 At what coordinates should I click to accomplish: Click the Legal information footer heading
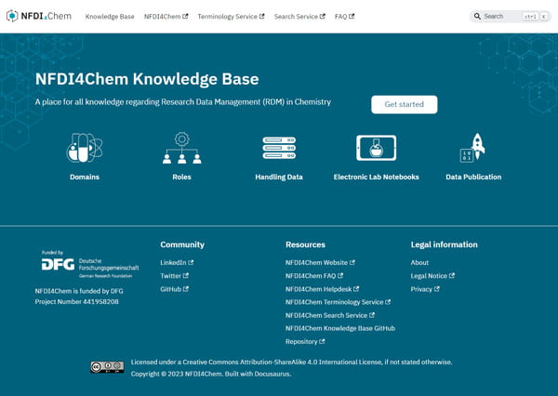tap(445, 244)
